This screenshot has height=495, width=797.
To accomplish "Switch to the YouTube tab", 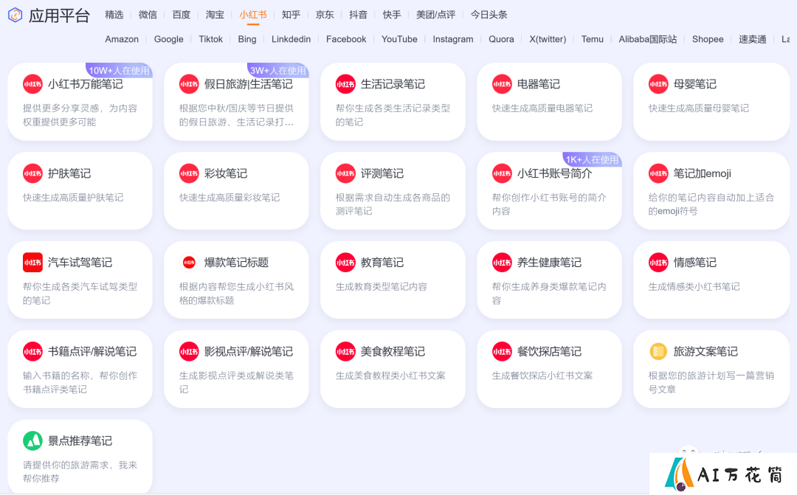I will click(399, 39).
